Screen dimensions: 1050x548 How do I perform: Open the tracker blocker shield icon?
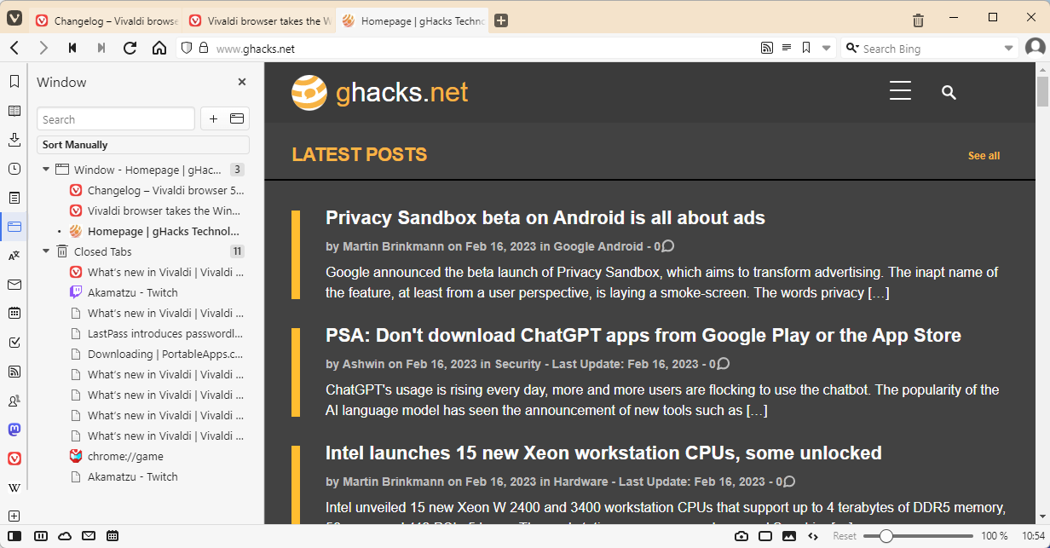tap(187, 49)
